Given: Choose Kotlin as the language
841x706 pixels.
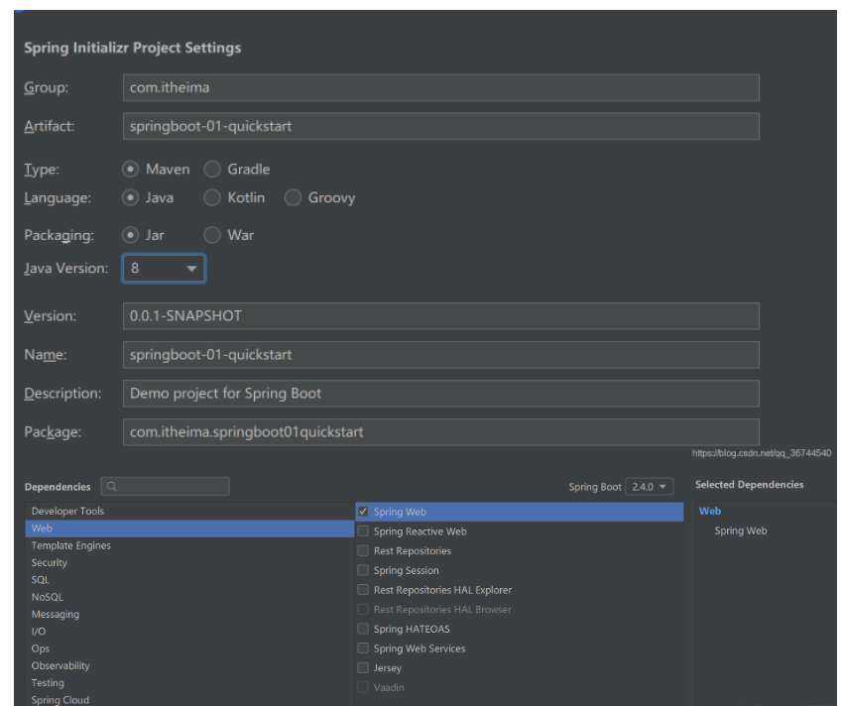Looking at the screenshot, I should [212, 197].
